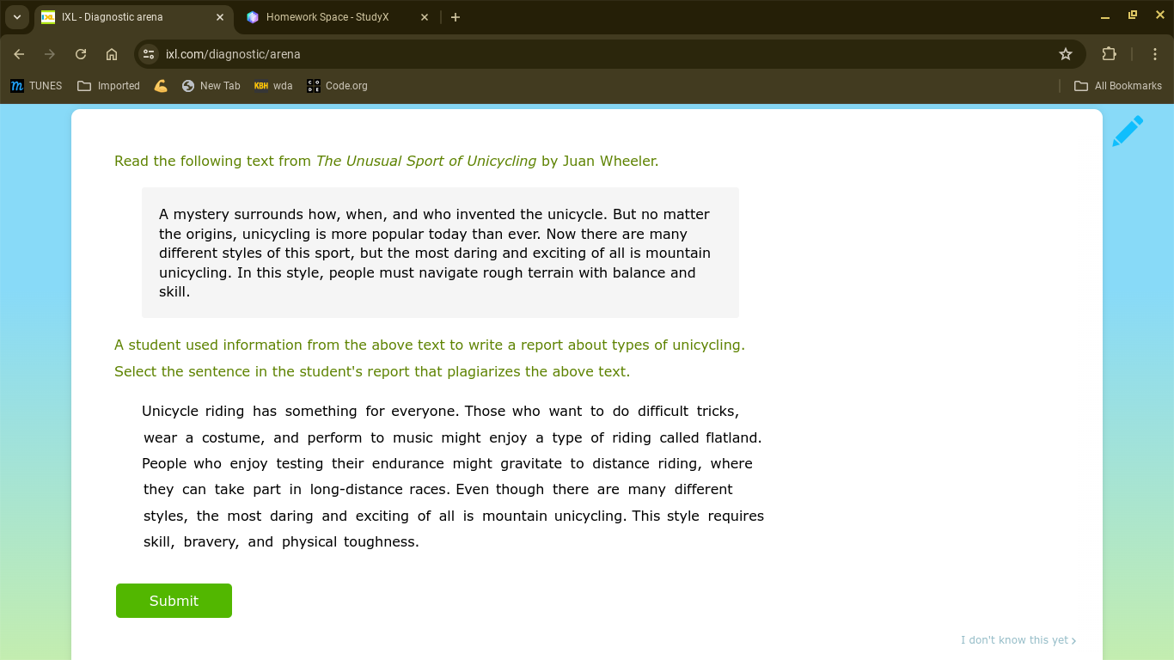Open a new tab with the plus button

pyautogui.click(x=456, y=17)
